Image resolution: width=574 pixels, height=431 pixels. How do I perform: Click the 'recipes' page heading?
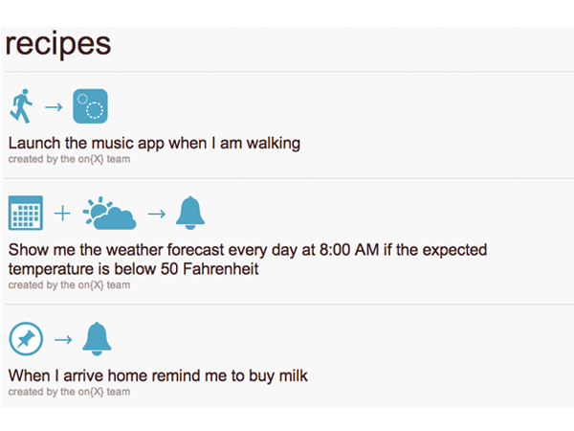click(57, 44)
